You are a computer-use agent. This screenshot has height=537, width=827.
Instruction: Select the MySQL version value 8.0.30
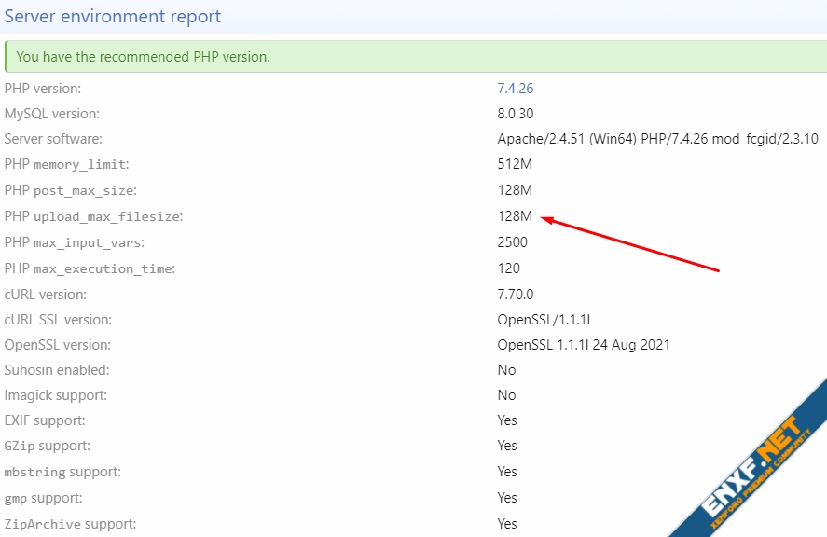click(x=515, y=114)
